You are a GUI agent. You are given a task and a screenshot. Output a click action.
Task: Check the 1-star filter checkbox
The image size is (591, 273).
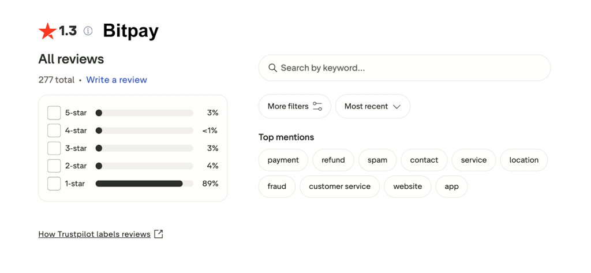click(x=54, y=184)
